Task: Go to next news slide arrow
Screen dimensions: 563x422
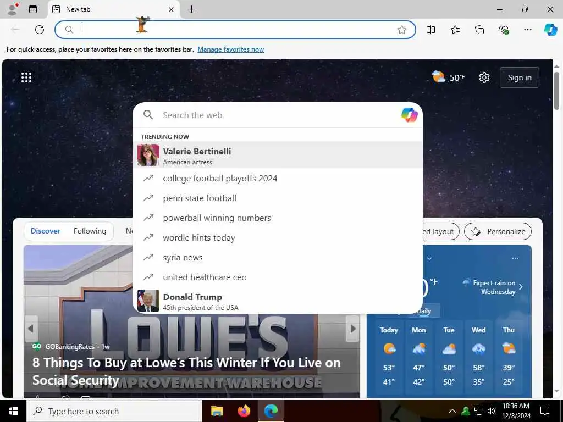Action: pyautogui.click(x=352, y=329)
